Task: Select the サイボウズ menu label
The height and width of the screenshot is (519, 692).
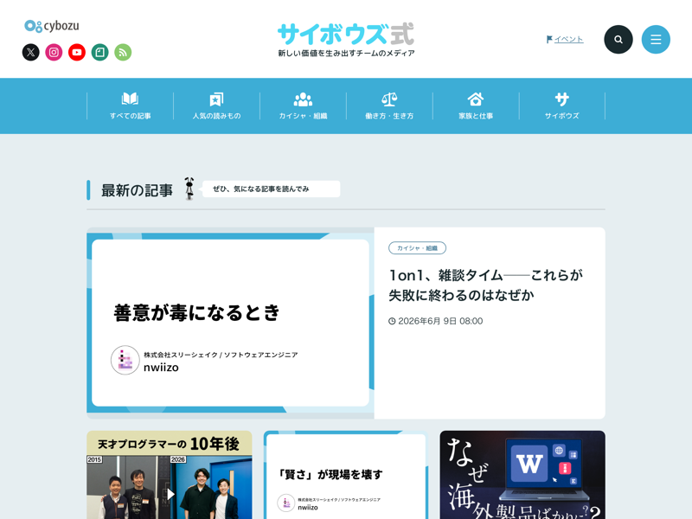Action: coord(561,116)
